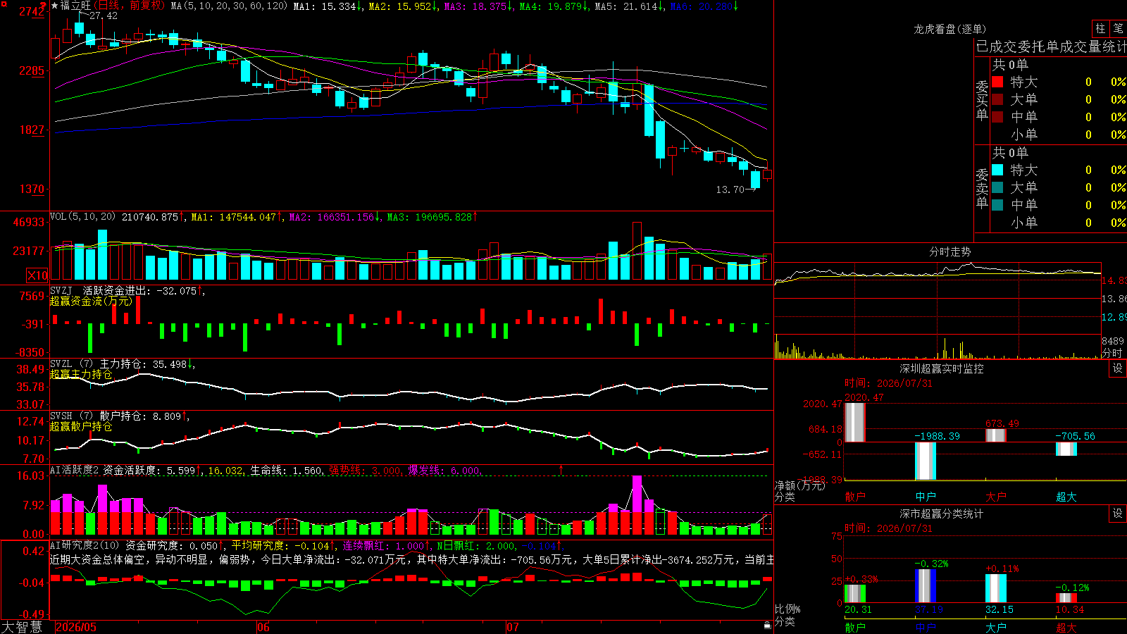Open 设 settings for 深圳超赢实时监控

(1117, 368)
